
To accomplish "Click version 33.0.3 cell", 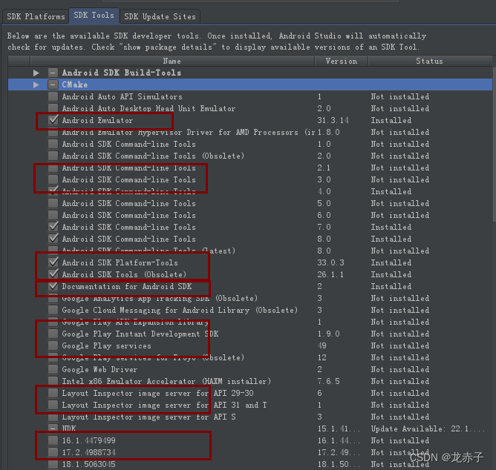I will pyautogui.click(x=330, y=262).
